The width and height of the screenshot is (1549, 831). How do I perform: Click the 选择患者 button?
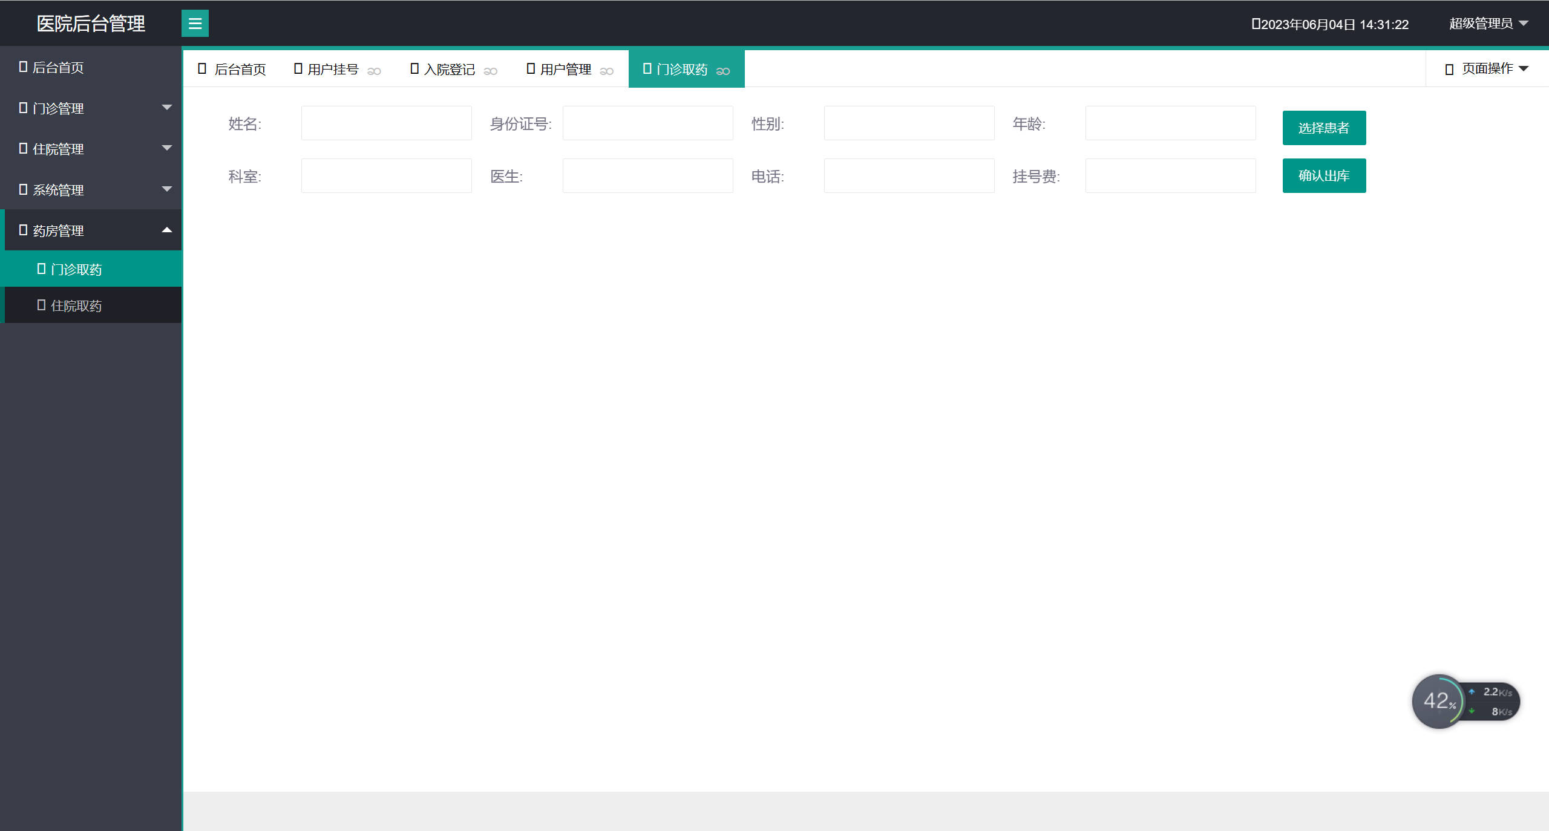(1324, 128)
